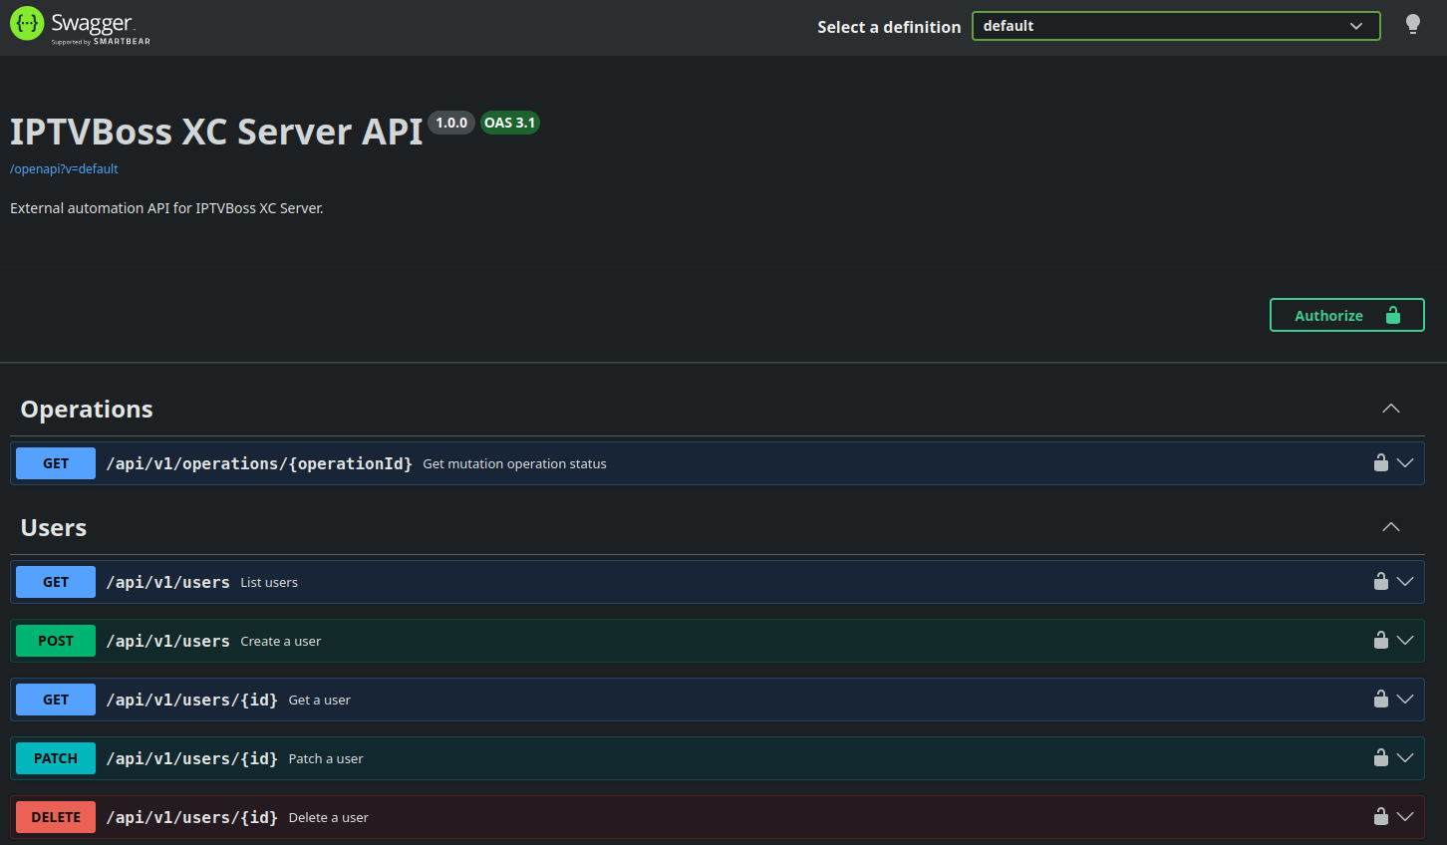Click the IPTVBoss XC Server API title
Screen dimensions: 1447x845
216,132
